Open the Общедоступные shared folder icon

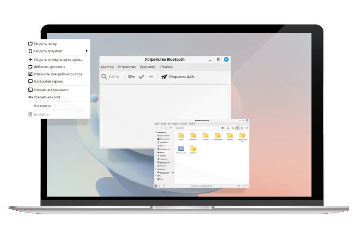point(242,135)
